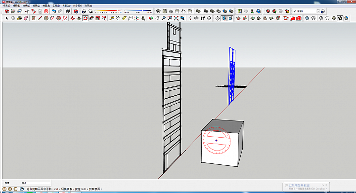This screenshot has width=356, height=193.
Task: Toggle the active Monochrome style button
Action: click(x=340, y=18)
